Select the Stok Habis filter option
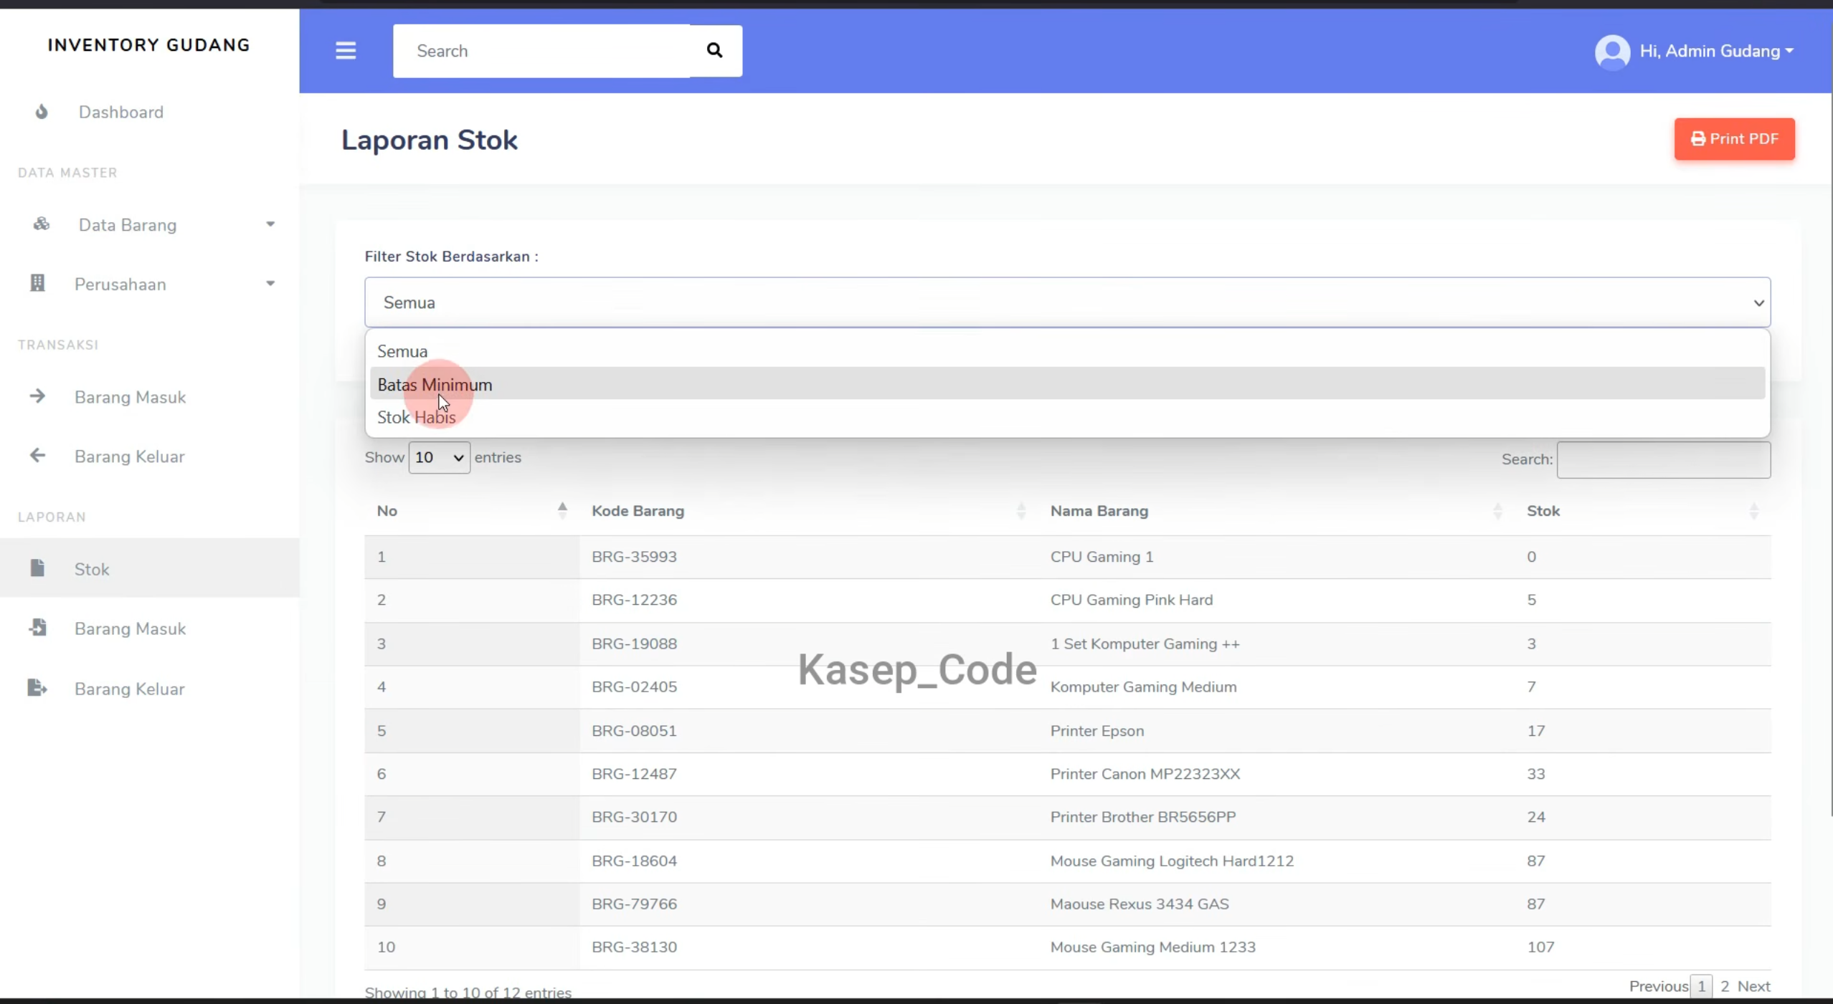The height and width of the screenshot is (1004, 1833). click(1067, 417)
